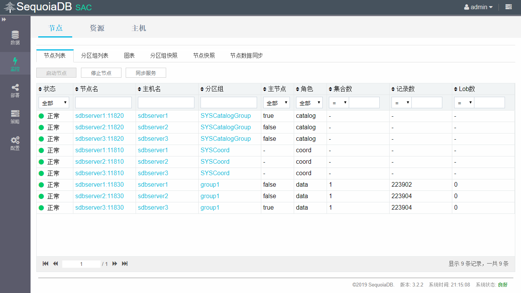The width and height of the screenshot is (521, 293).
Task: Open the 状态 filter dropdown
Action: pos(54,103)
